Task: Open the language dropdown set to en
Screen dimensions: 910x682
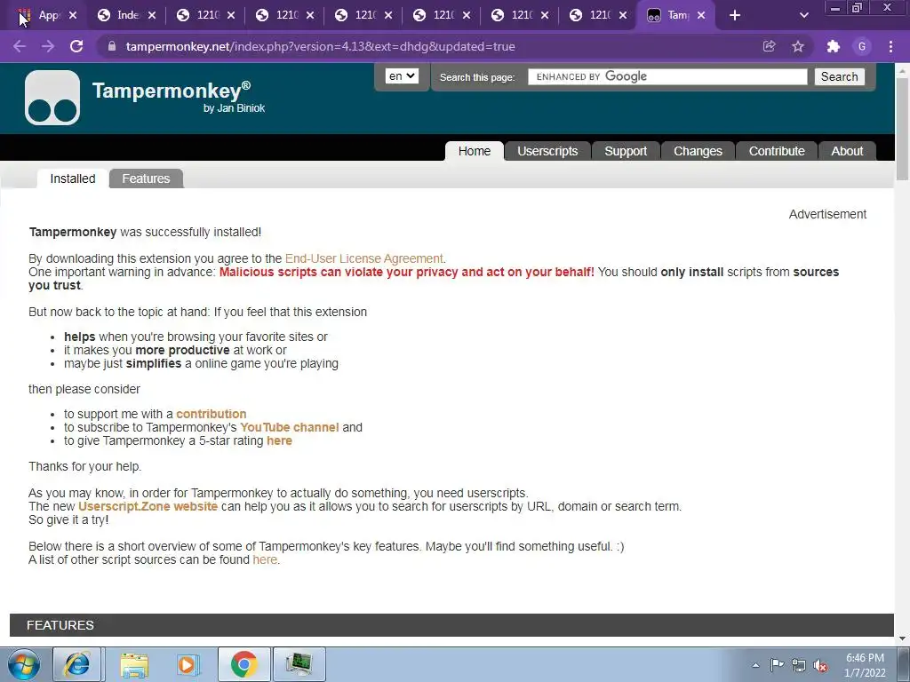Action: point(402,76)
